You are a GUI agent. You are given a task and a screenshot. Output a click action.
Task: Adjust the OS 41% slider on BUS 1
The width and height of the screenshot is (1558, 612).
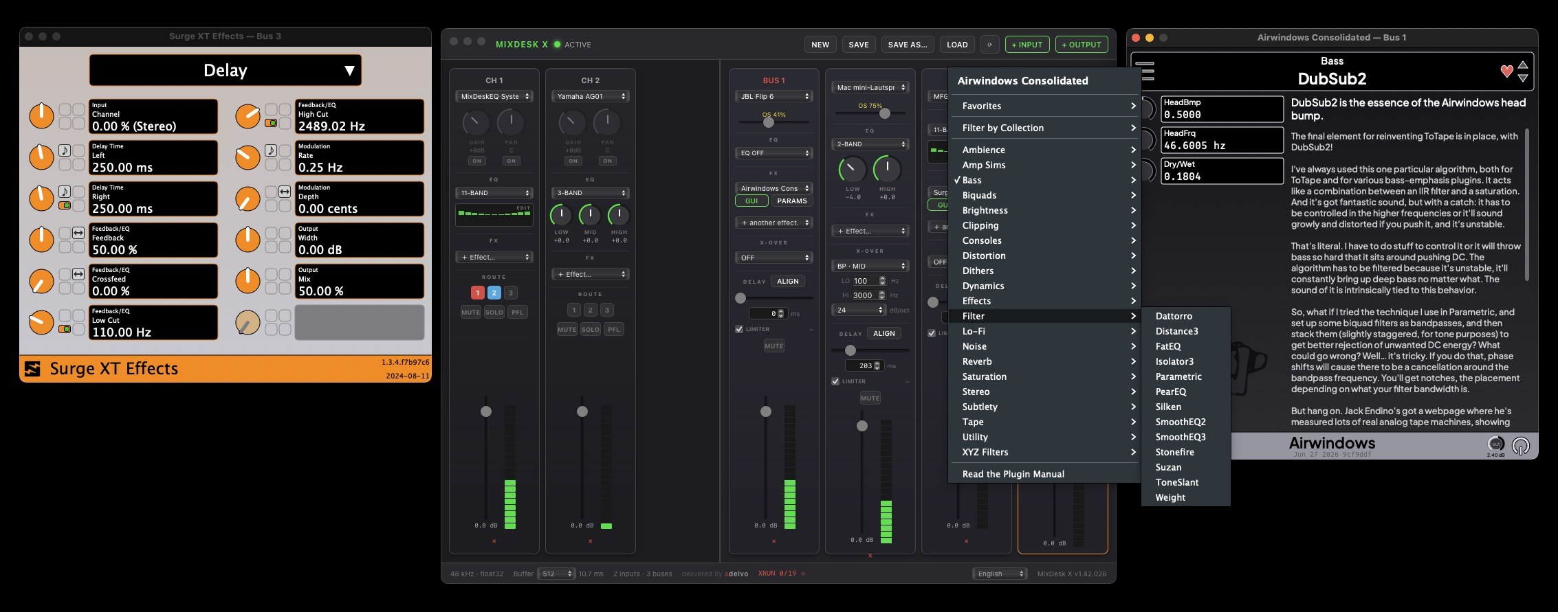point(768,122)
